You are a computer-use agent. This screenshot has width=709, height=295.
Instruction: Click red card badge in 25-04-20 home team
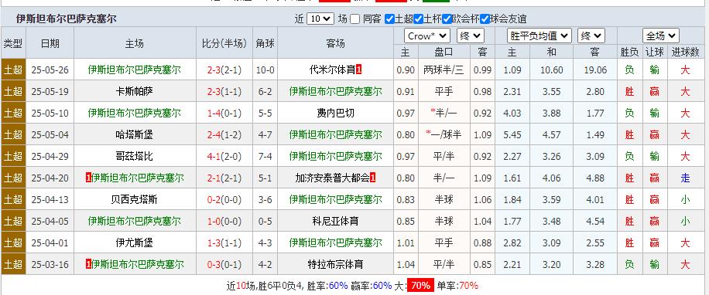tap(88, 178)
